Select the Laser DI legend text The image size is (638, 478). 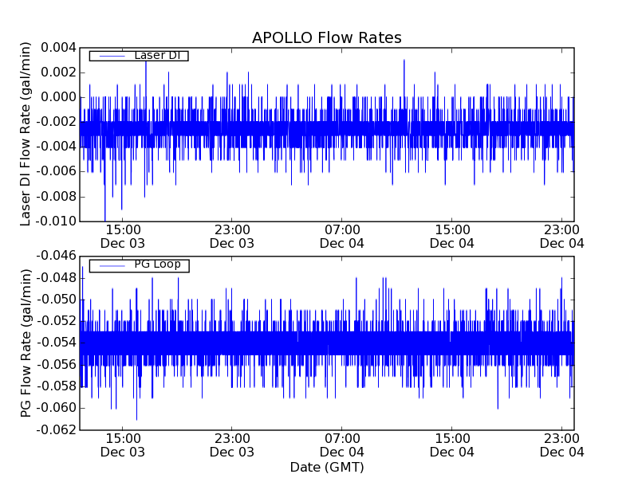157,55
